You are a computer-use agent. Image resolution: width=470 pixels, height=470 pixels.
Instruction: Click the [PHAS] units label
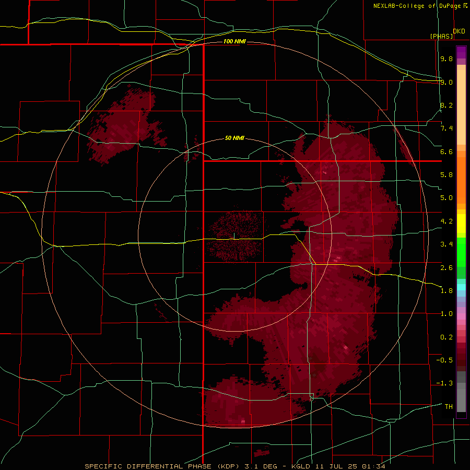[x=441, y=36]
